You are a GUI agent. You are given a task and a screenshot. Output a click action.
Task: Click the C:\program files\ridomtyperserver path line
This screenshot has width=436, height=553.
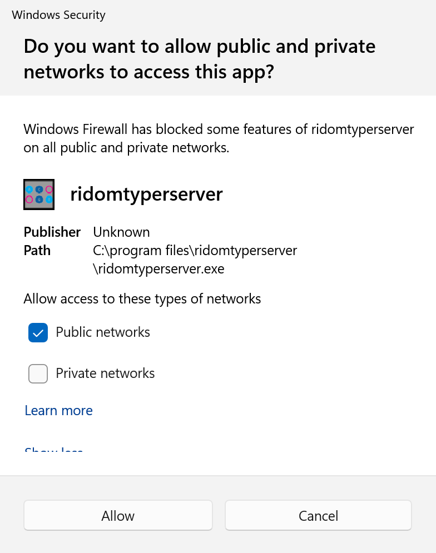(195, 251)
